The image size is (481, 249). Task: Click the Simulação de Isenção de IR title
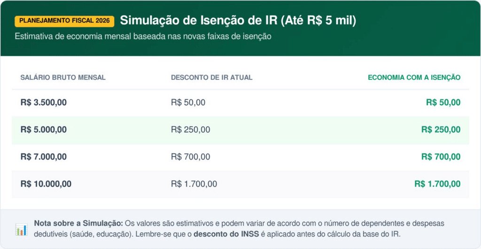pos(238,21)
